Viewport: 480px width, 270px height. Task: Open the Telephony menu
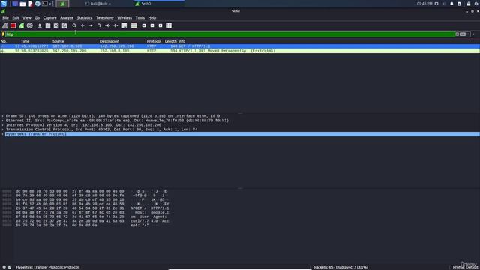coord(105,18)
